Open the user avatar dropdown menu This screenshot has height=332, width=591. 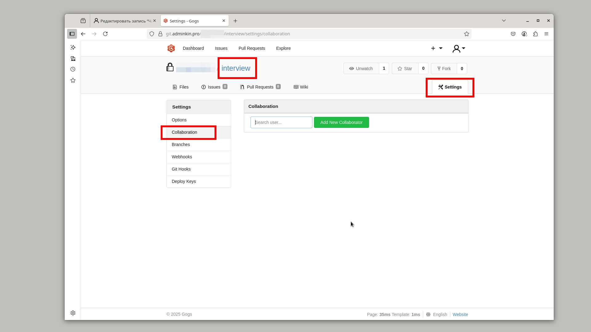click(x=459, y=48)
